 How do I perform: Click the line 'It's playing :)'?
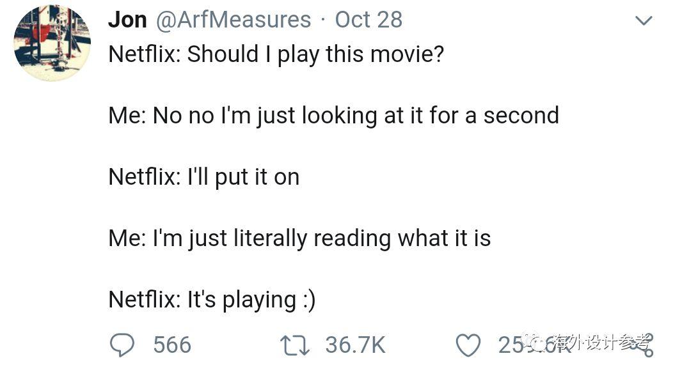tap(251, 300)
